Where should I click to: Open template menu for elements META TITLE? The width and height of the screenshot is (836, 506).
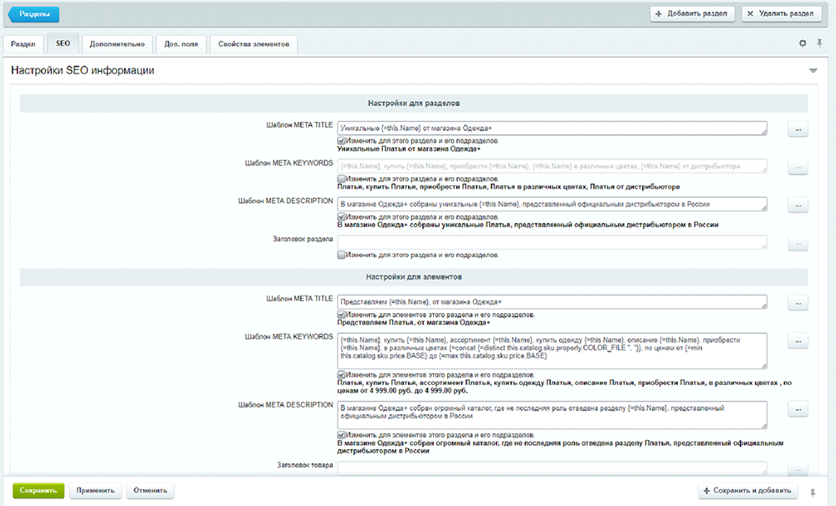(x=798, y=302)
